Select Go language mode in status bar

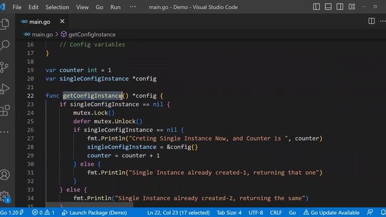coord(292,213)
